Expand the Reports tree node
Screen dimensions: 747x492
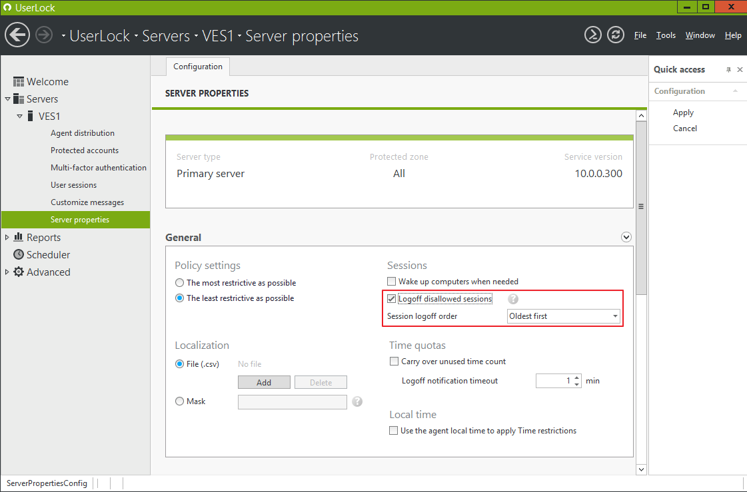tap(7, 237)
